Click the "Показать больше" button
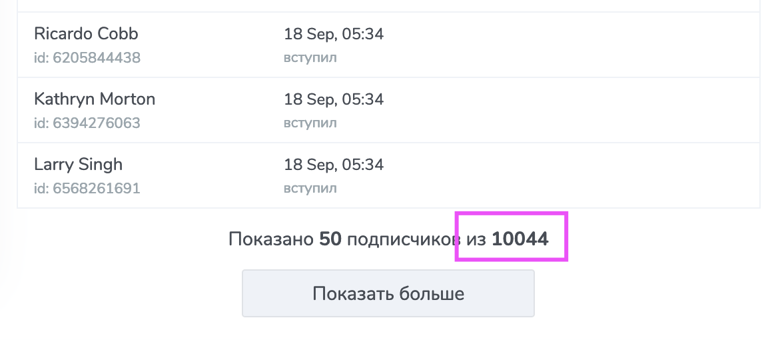The width and height of the screenshot is (778, 340). tap(388, 293)
